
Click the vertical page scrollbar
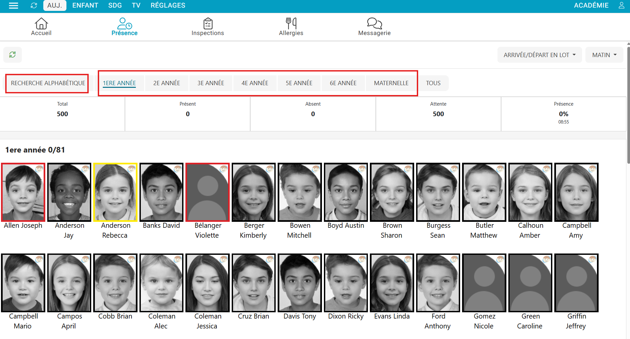click(628, 106)
